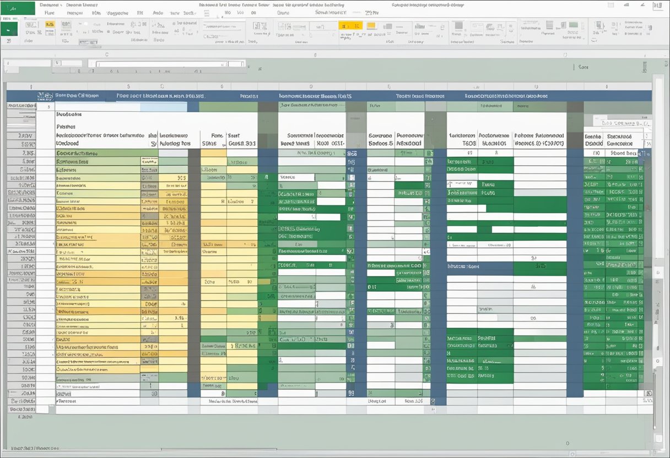Click the Name Box beside the formula bar
The width and height of the screenshot is (670, 458).
[x=28, y=62]
